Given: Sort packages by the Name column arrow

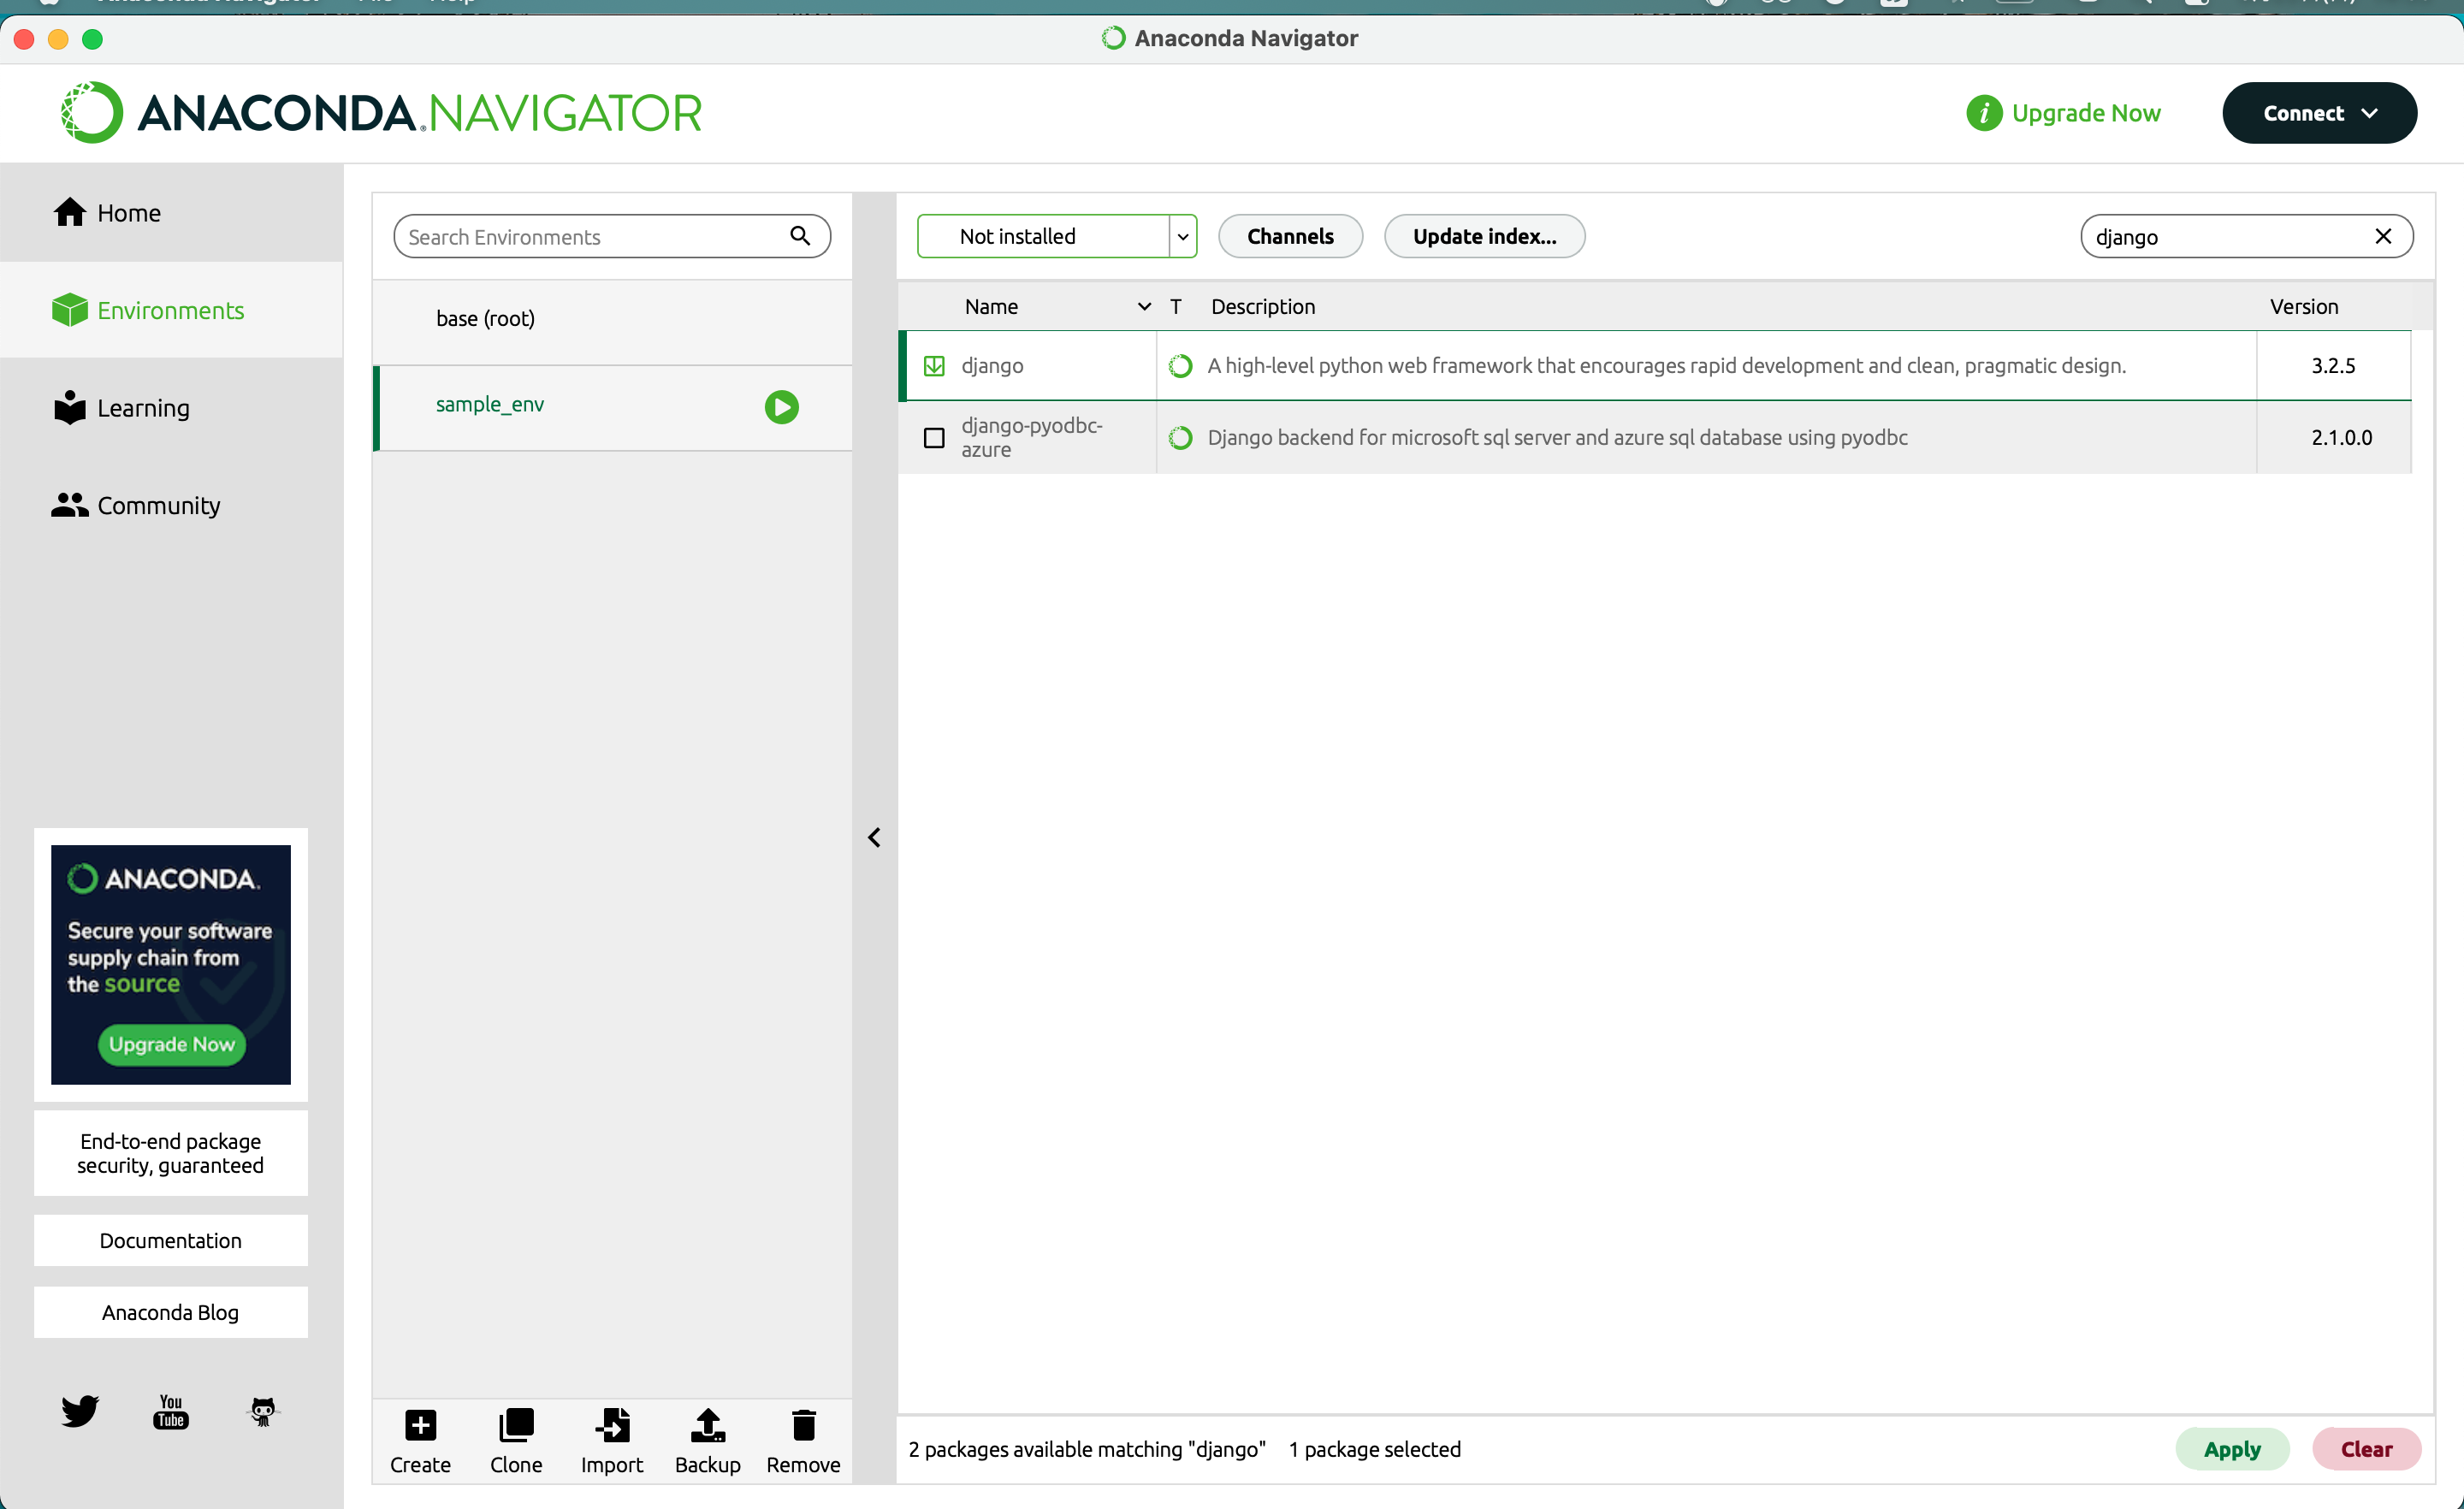Looking at the screenshot, I should tap(1144, 306).
